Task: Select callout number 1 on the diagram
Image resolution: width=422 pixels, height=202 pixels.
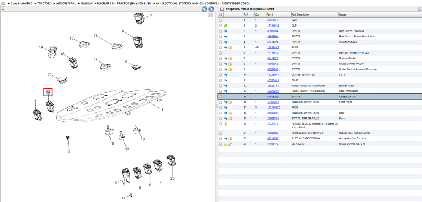Action: click(162, 109)
